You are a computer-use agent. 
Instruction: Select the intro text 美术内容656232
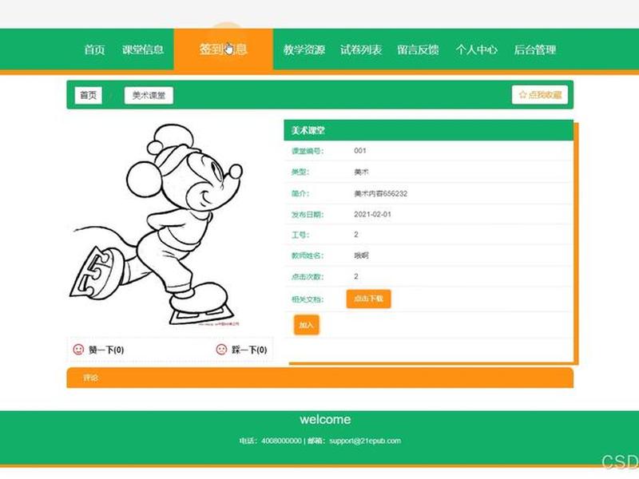380,193
